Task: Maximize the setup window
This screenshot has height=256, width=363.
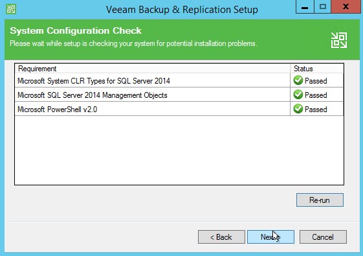Action: point(323,6)
